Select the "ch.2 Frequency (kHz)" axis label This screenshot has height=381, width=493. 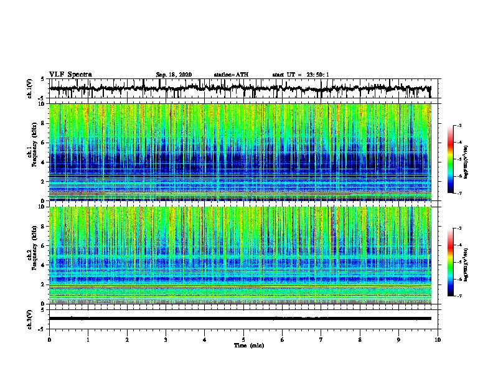[32, 248]
